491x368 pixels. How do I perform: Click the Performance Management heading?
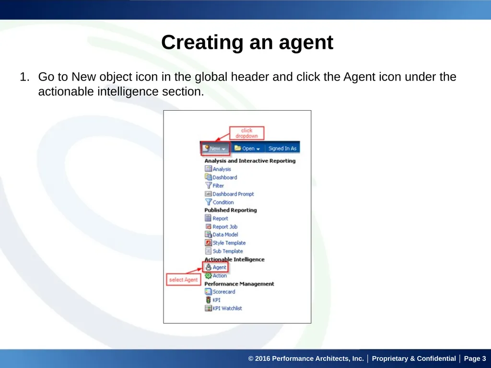[x=239, y=284]
